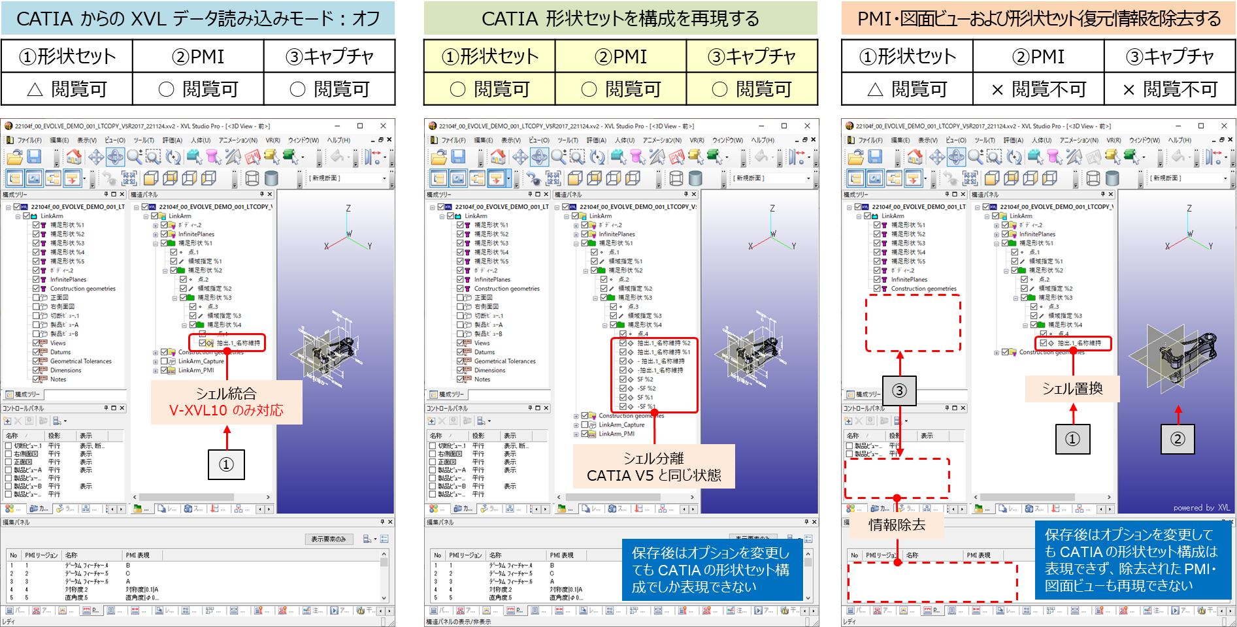Image resolution: width=1237 pixels, height=627 pixels.
Task: Click the wireframe cylinder icon in the right window
Action: pyautogui.click(x=1093, y=178)
